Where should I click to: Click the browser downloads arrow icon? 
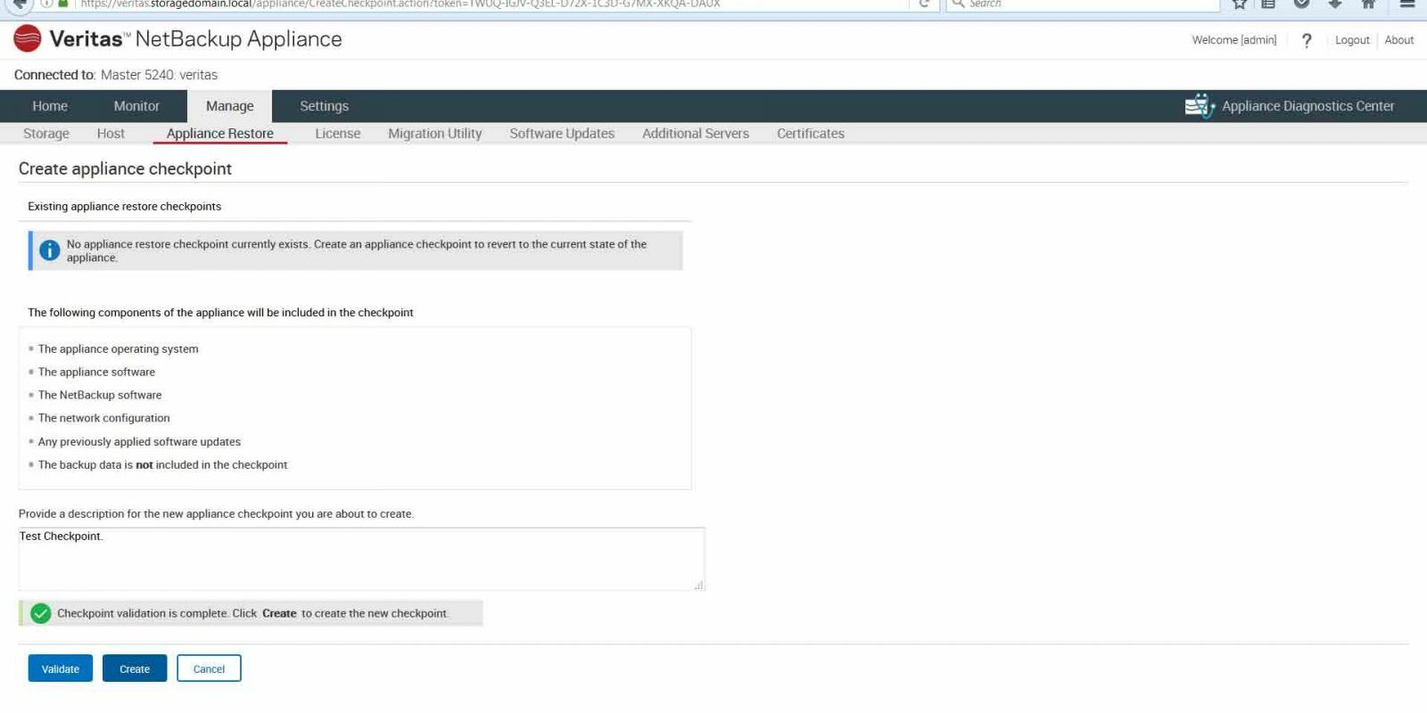click(x=1335, y=4)
